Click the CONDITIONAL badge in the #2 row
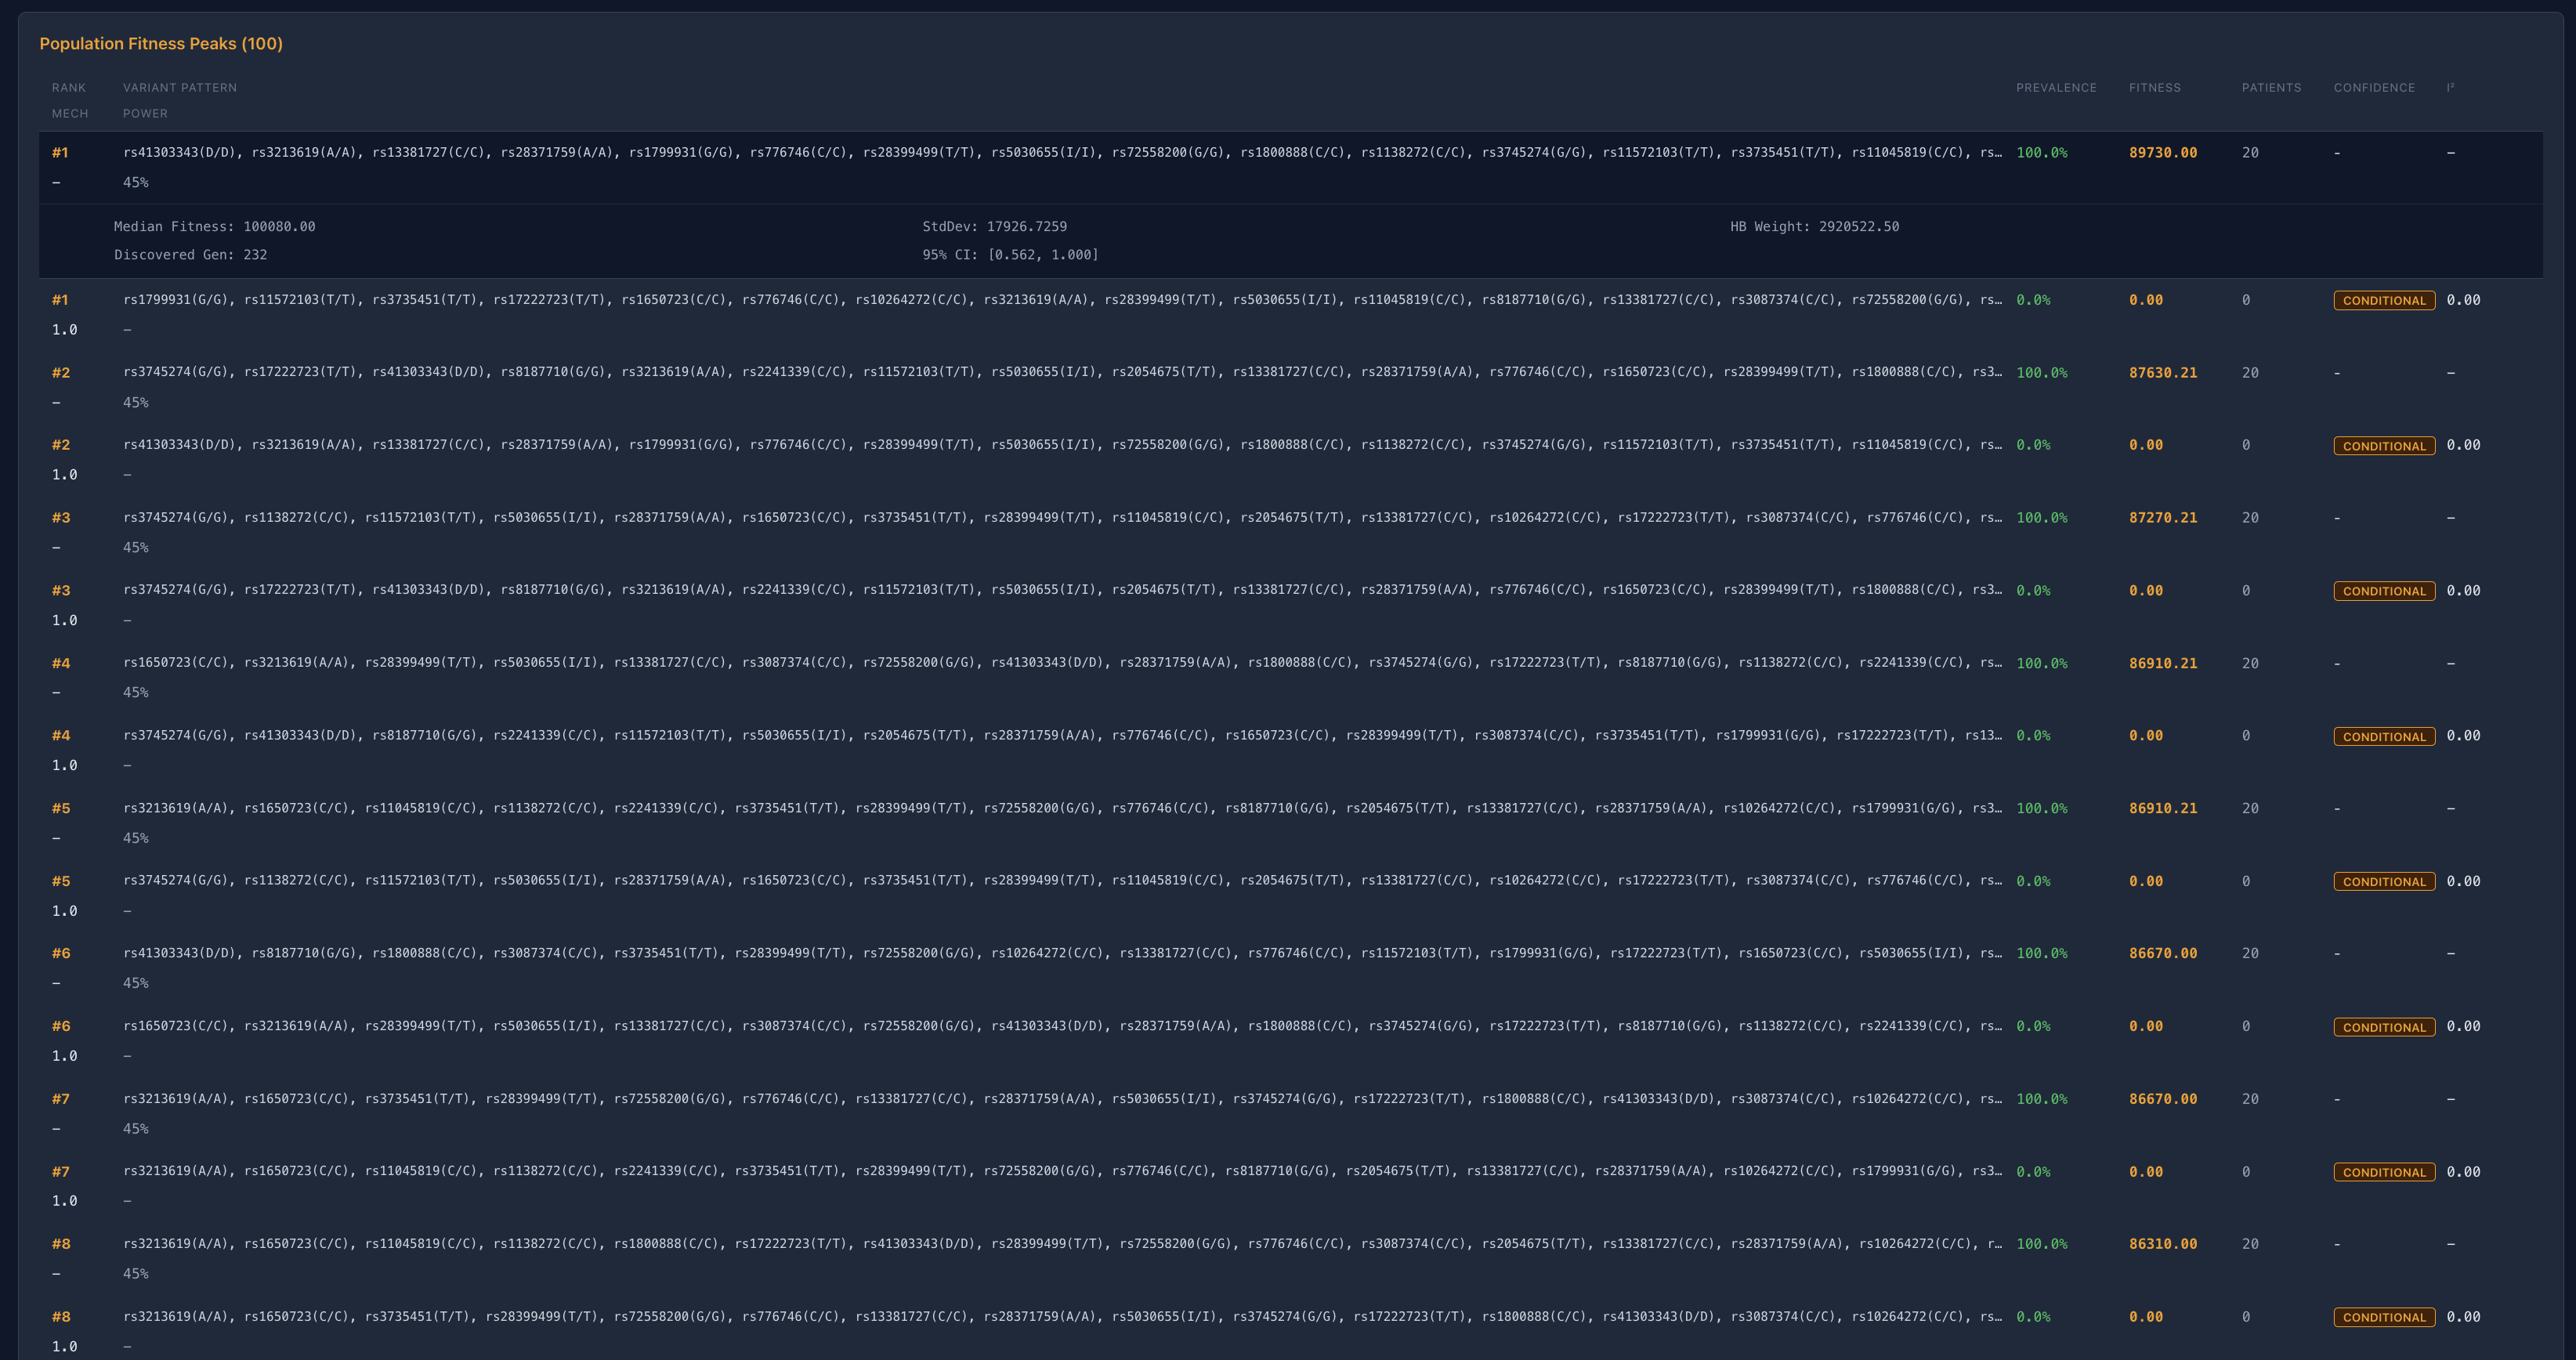 click(2383, 446)
